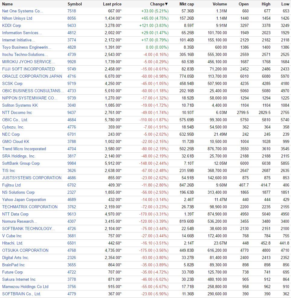Select the market cap value 10.93T

pos(188,112)
